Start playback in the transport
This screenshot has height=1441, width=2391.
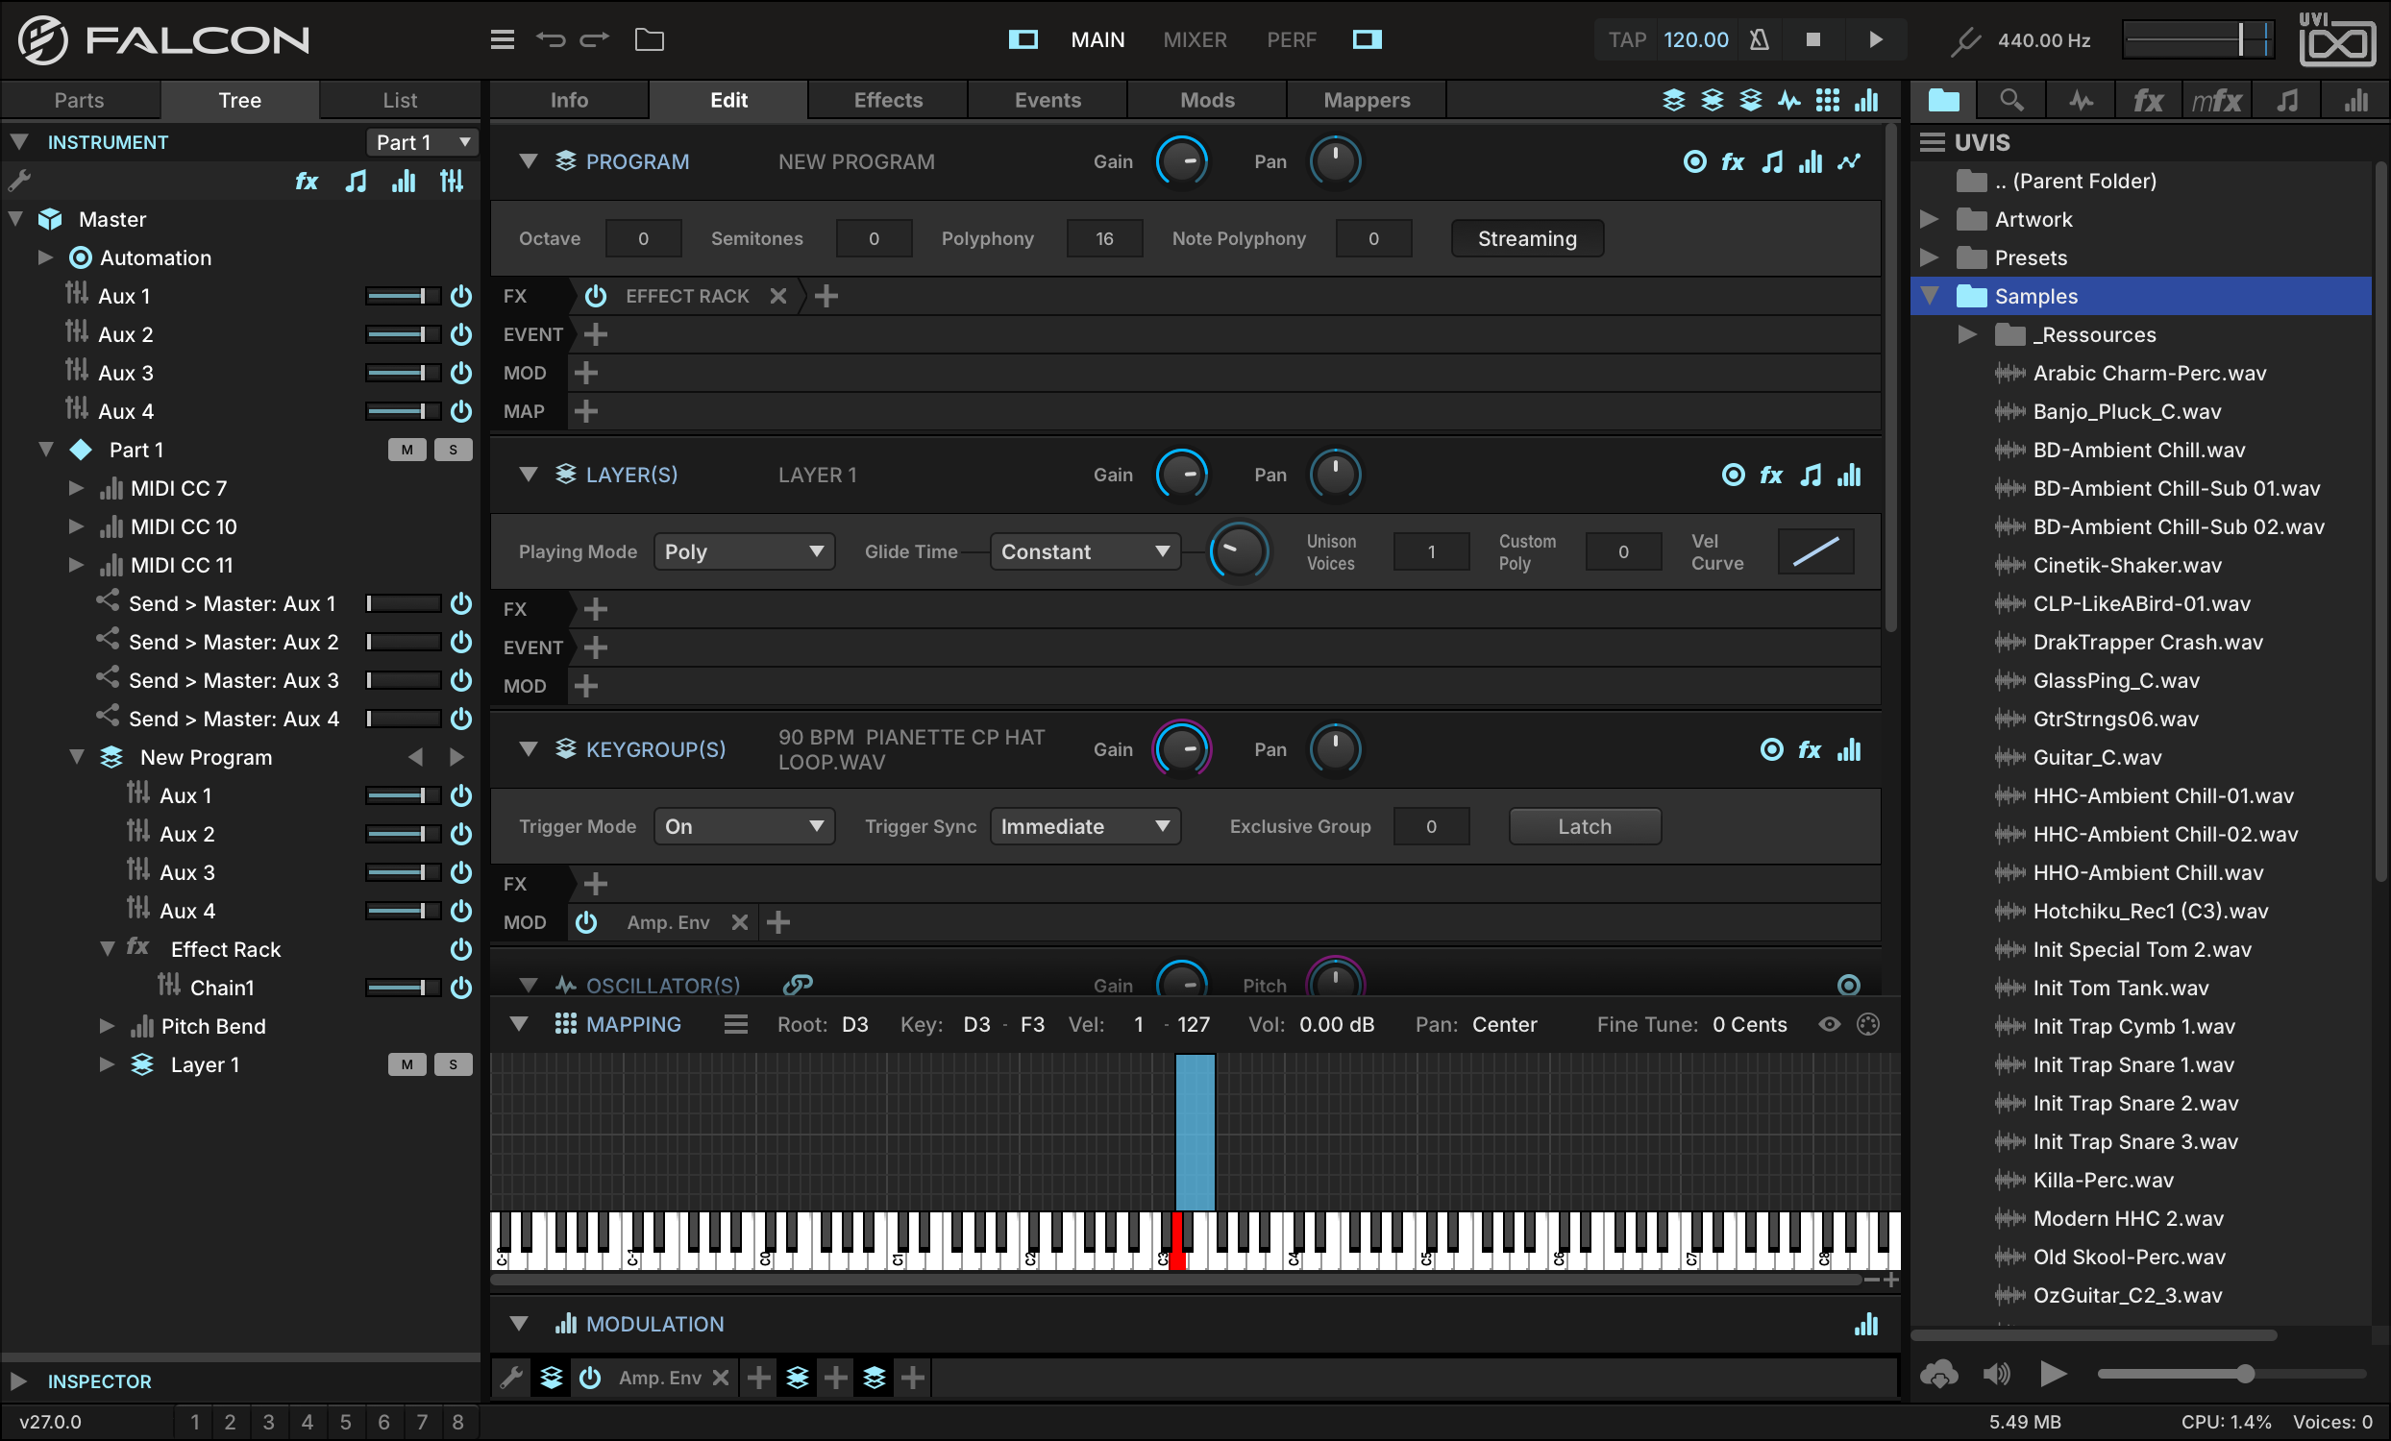click(x=1876, y=39)
